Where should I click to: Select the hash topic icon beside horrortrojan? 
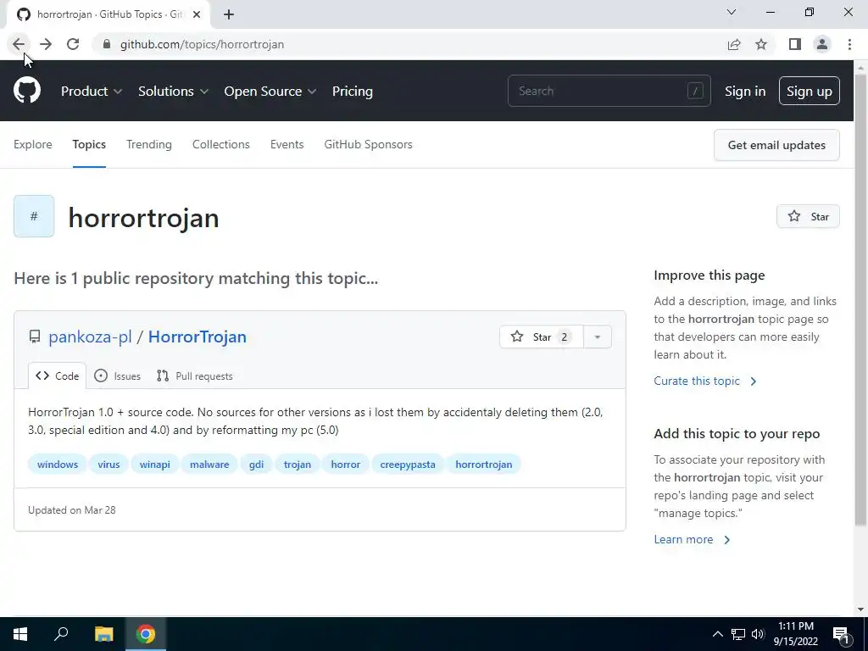tap(34, 216)
